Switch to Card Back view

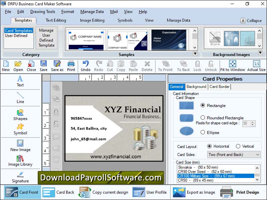[58, 192]
